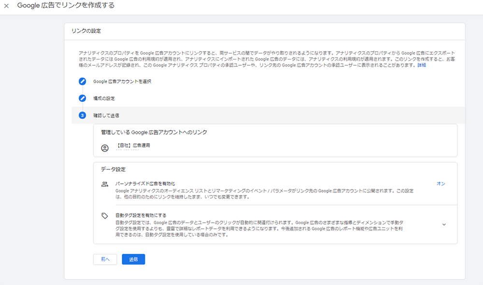
Task: Expand the 自動タグ設定を有効にする chevron
Action: point(444,225)
